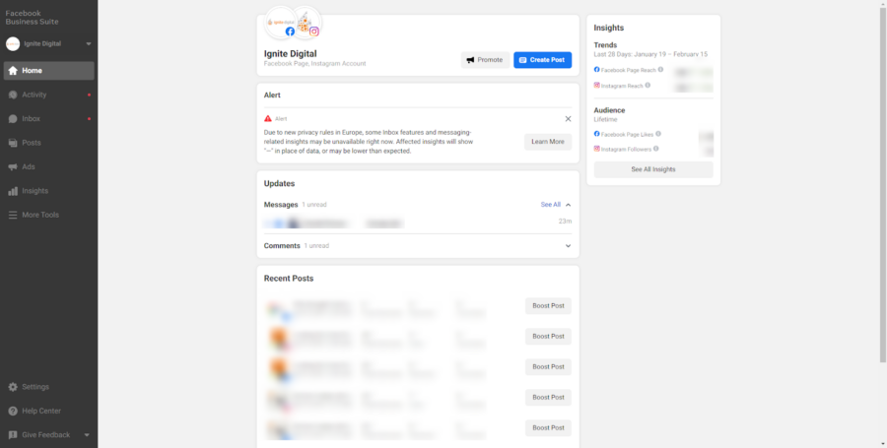Screen dimensions: 887x448
Task: Open the Home section in sidebar
Action: (x=48, y=71)
